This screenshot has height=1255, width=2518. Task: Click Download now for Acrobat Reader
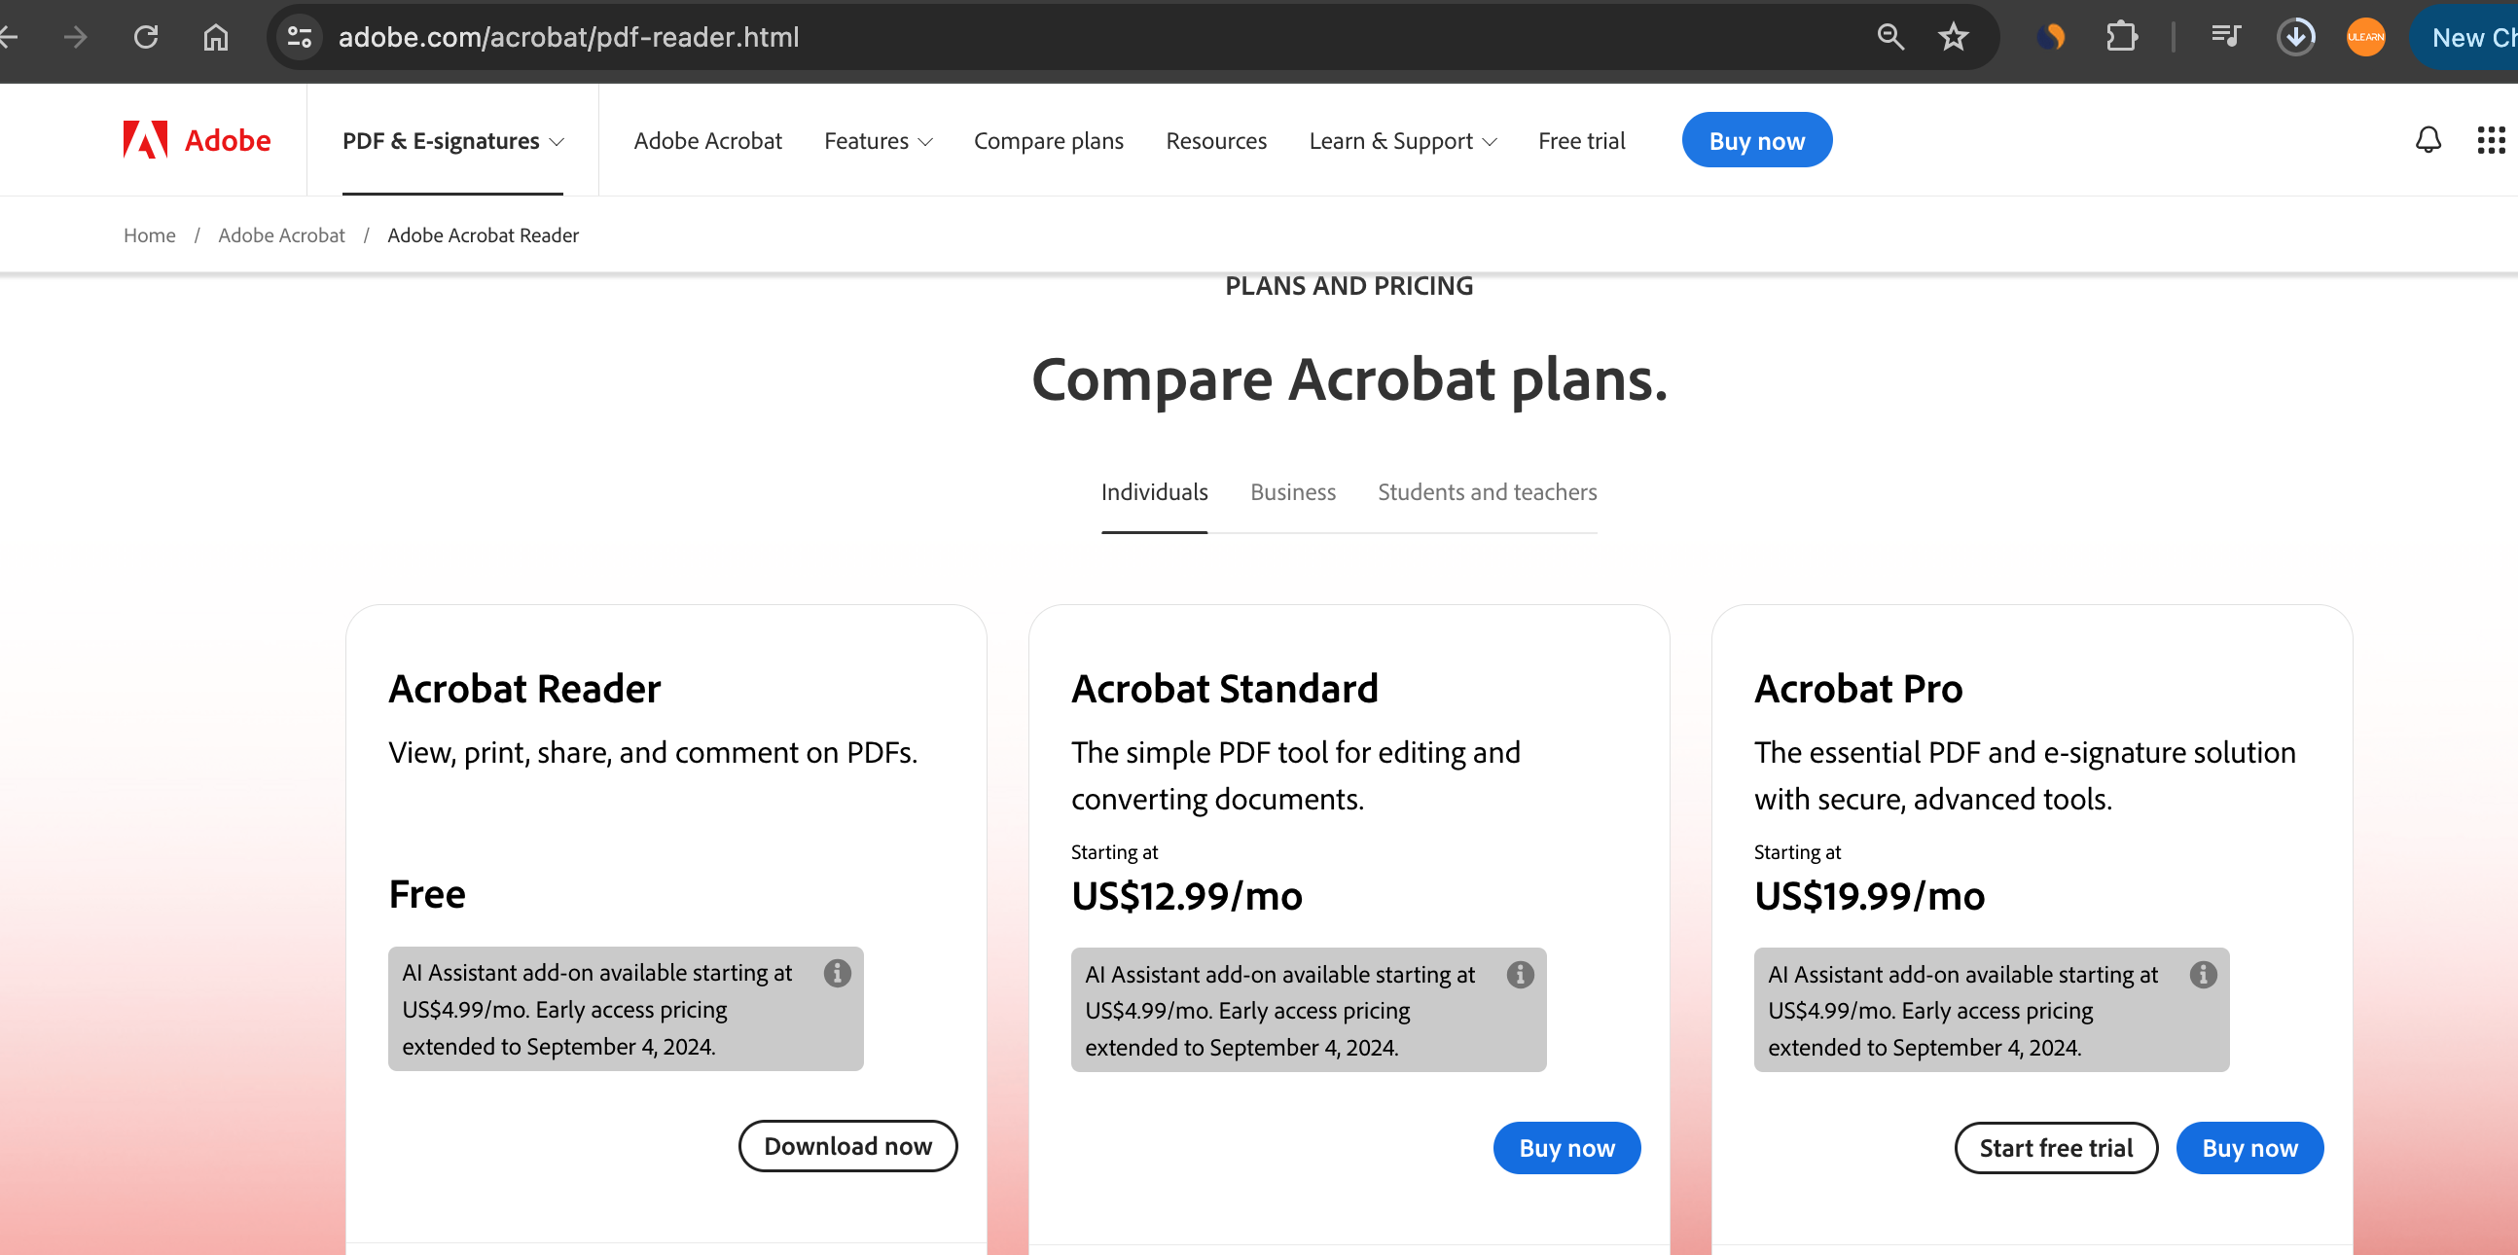[x=846, y=1145]
